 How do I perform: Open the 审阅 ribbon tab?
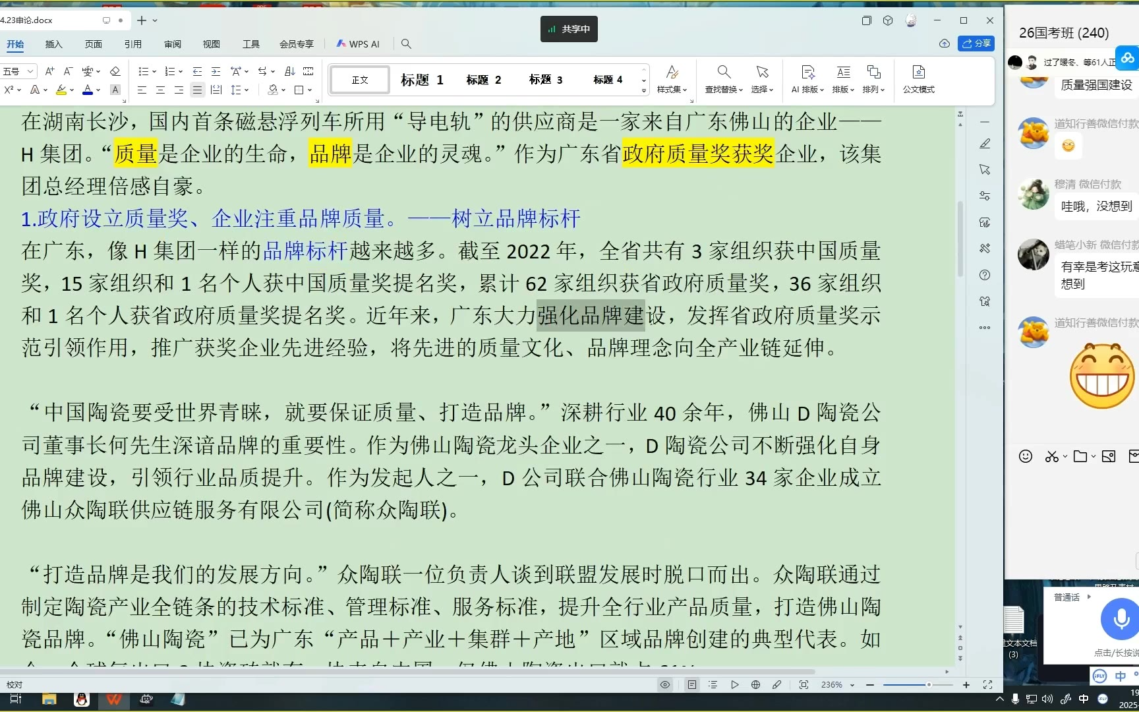pyautogui.click(x=173, y=44)
